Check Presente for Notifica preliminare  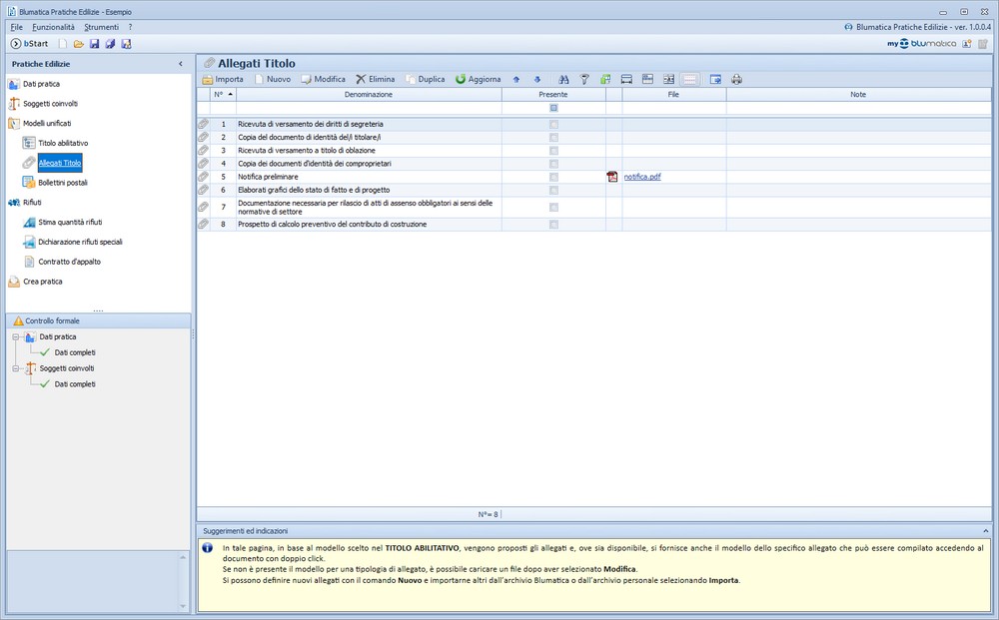(x=553, y=177)
